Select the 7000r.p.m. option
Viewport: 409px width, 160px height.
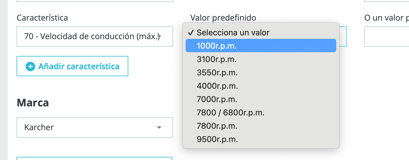click(217, 99)
